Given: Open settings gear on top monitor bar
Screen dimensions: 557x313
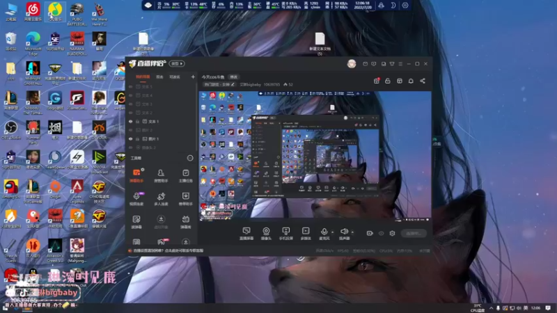Looking at the screenshot, I should pos(405,6).
